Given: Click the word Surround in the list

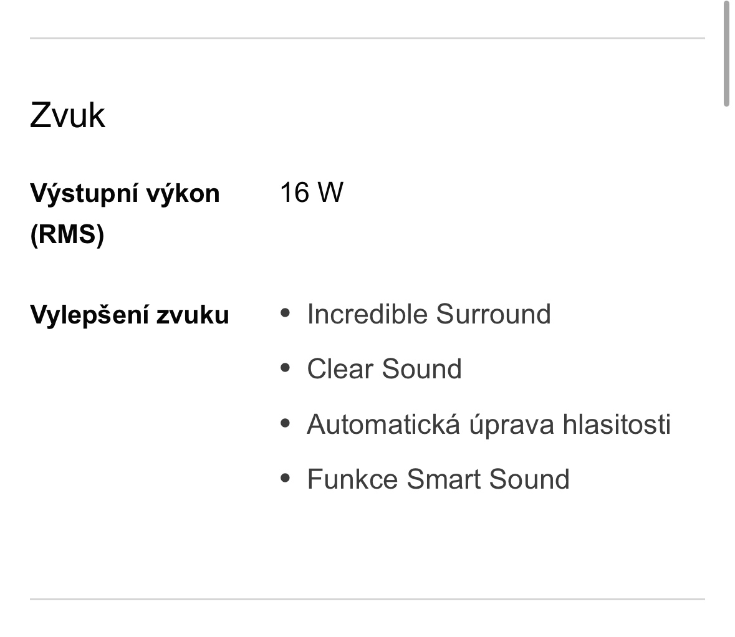Looking at the screenshot, I should pyautogui.click(x=493, y=314).
